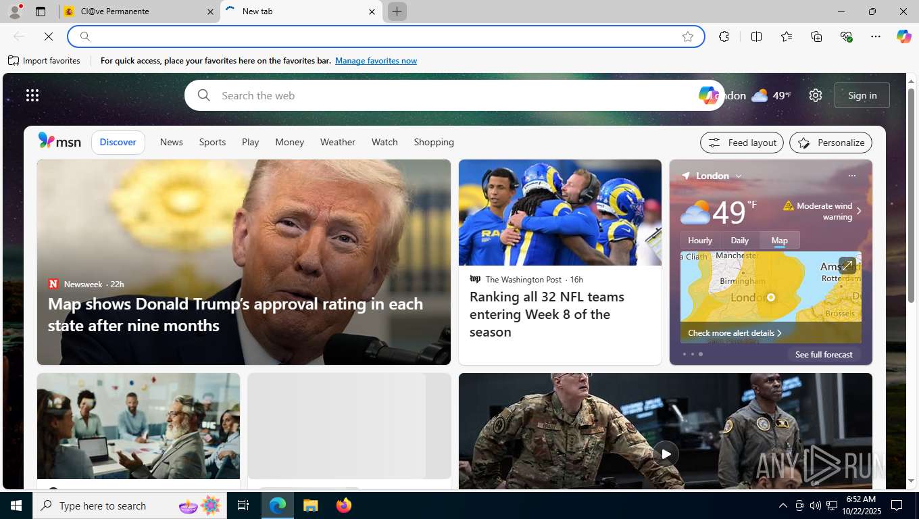Open the Microsoft apps grid launcher
This screenshot has height=519, width=919.
[32, 95]
